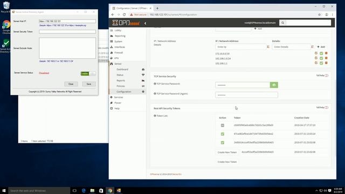Focus the Enter Ip input field
This screenshot has height=194, width=345.
coord(241,47)
